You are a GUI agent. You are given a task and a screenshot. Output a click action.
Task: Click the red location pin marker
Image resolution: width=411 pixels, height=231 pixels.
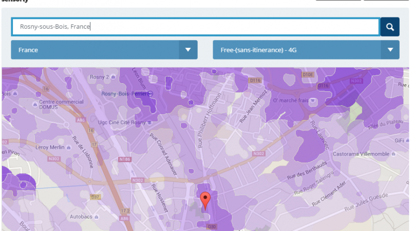coord(205,200)
